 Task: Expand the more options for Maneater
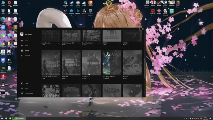coord(141,77)
